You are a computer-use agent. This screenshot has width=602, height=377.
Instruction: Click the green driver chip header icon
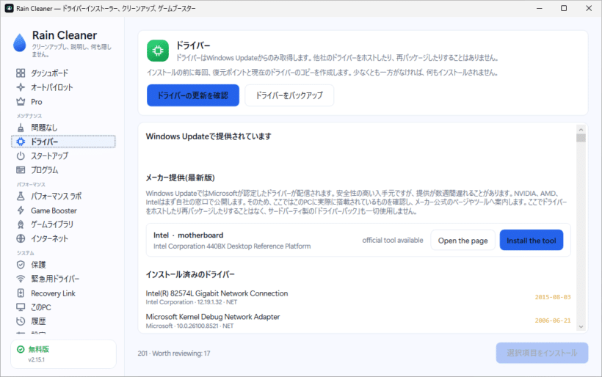tap(158, 51)
